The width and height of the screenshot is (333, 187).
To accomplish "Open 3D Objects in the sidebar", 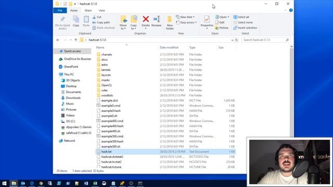I will [71, 81].
